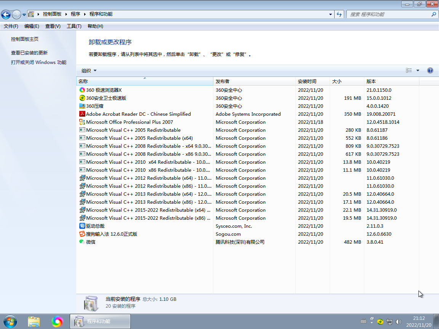Click the Visual C++ 2008 x64 entry icon
The image size is (439, 329).
[82, 146]
